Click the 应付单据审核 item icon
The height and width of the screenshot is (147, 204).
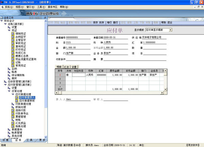click(x=17, y=101)
